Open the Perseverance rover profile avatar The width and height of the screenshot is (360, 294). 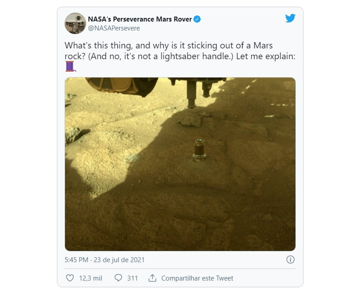tap(75, 23)
